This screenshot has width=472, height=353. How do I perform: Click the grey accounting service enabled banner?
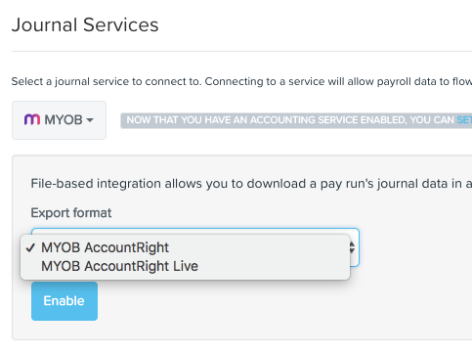click(x=296, y=120)
